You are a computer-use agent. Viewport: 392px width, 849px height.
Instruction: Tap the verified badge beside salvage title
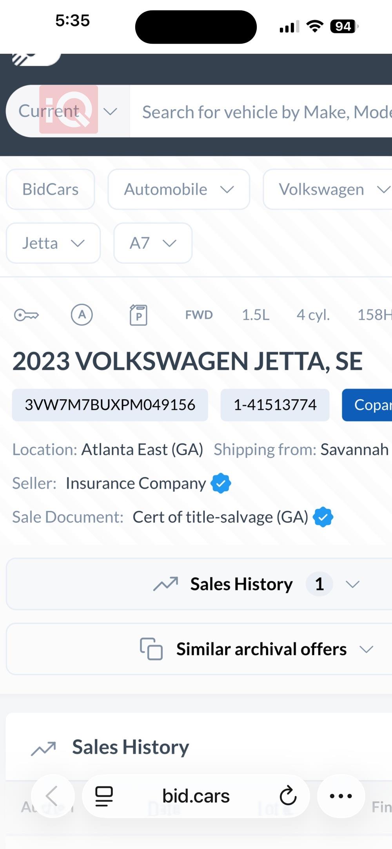[323, 517]
